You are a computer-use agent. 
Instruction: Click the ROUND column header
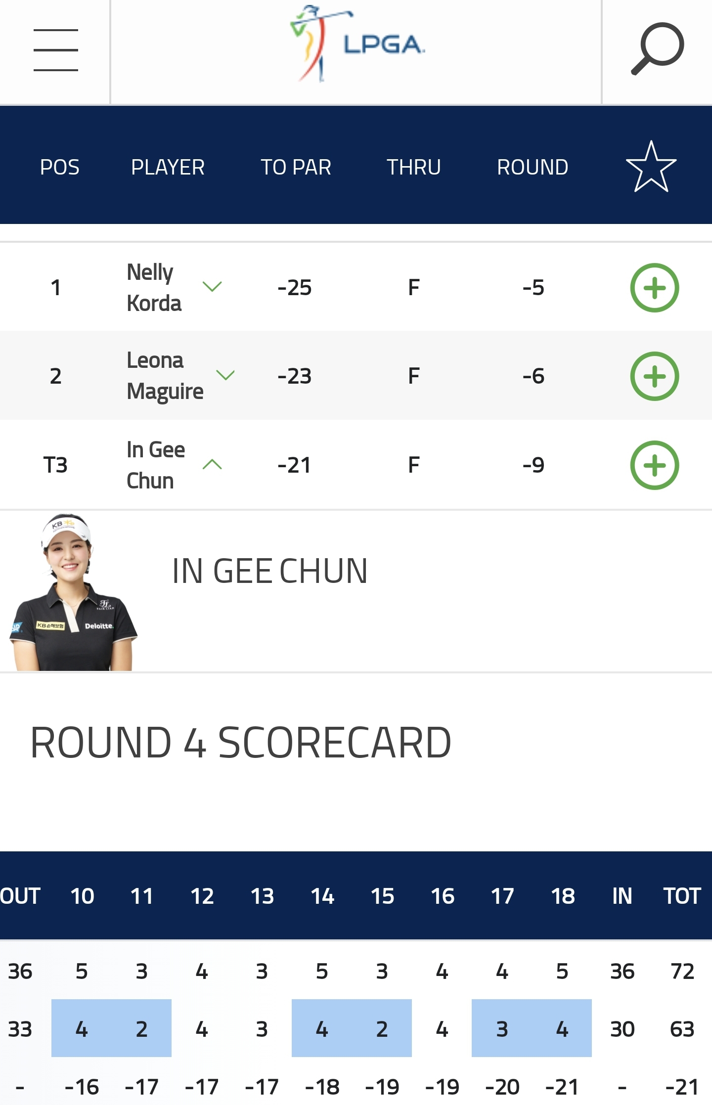coord(532,167)
